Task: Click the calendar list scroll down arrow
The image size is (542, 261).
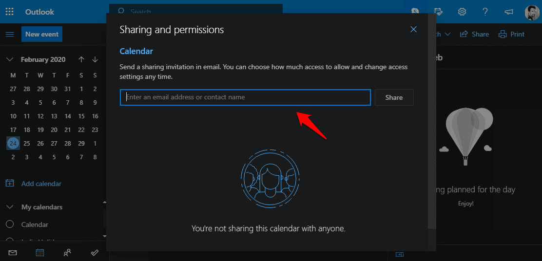Action: (105, 236)
